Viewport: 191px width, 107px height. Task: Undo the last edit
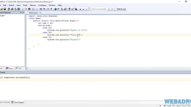pyautogui.click(x=33, y=9)
